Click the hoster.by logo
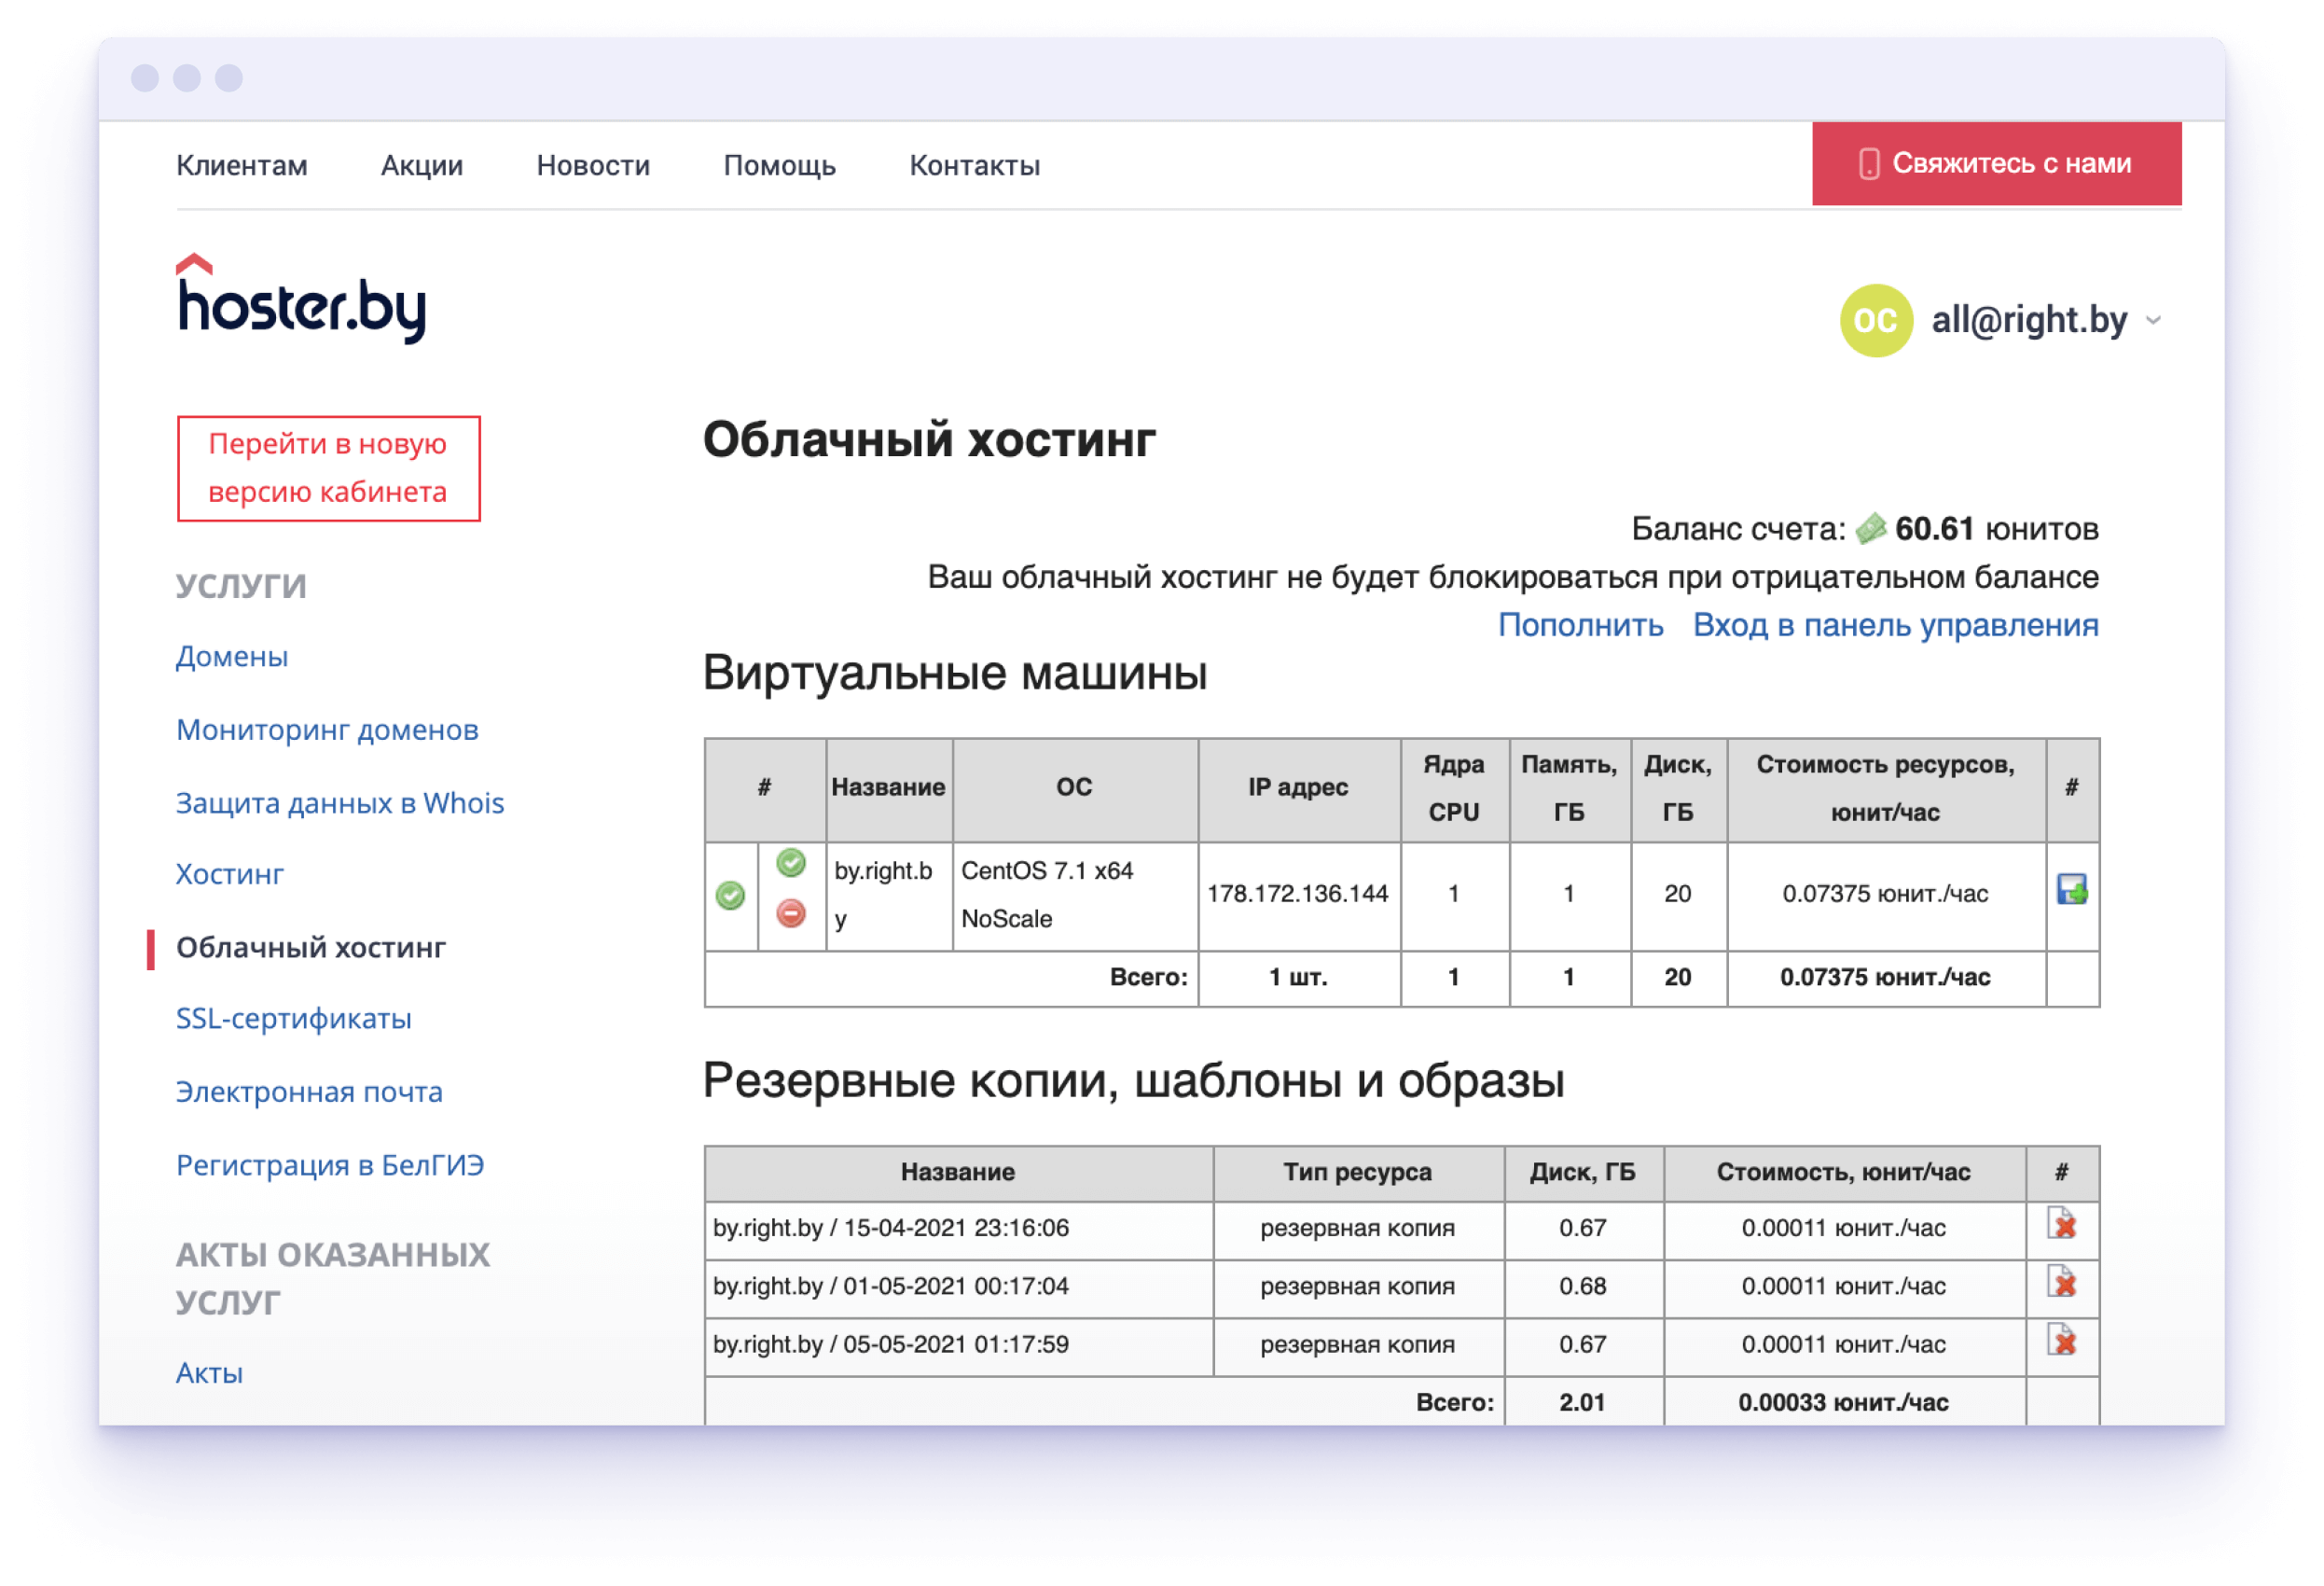This screenshot has height=1586, width=2324. 301,299
